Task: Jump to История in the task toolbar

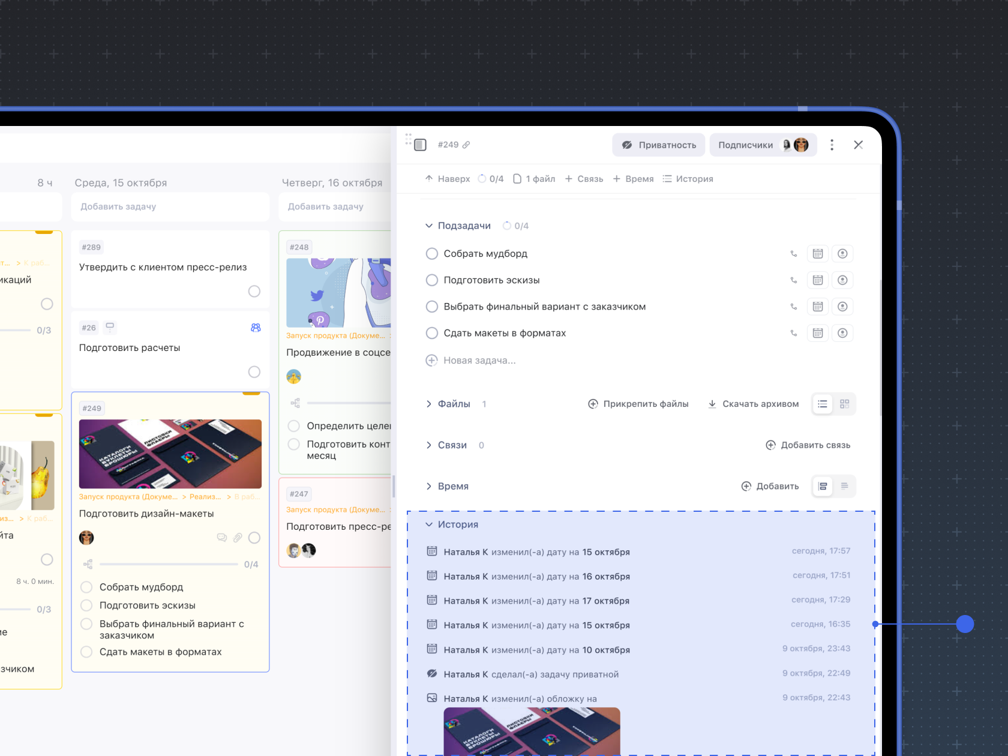Action: 688,179
